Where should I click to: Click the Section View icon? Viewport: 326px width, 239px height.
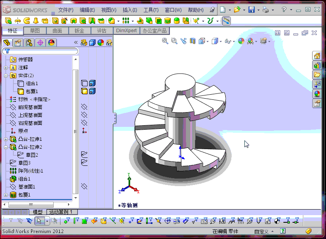coord(193,41)
